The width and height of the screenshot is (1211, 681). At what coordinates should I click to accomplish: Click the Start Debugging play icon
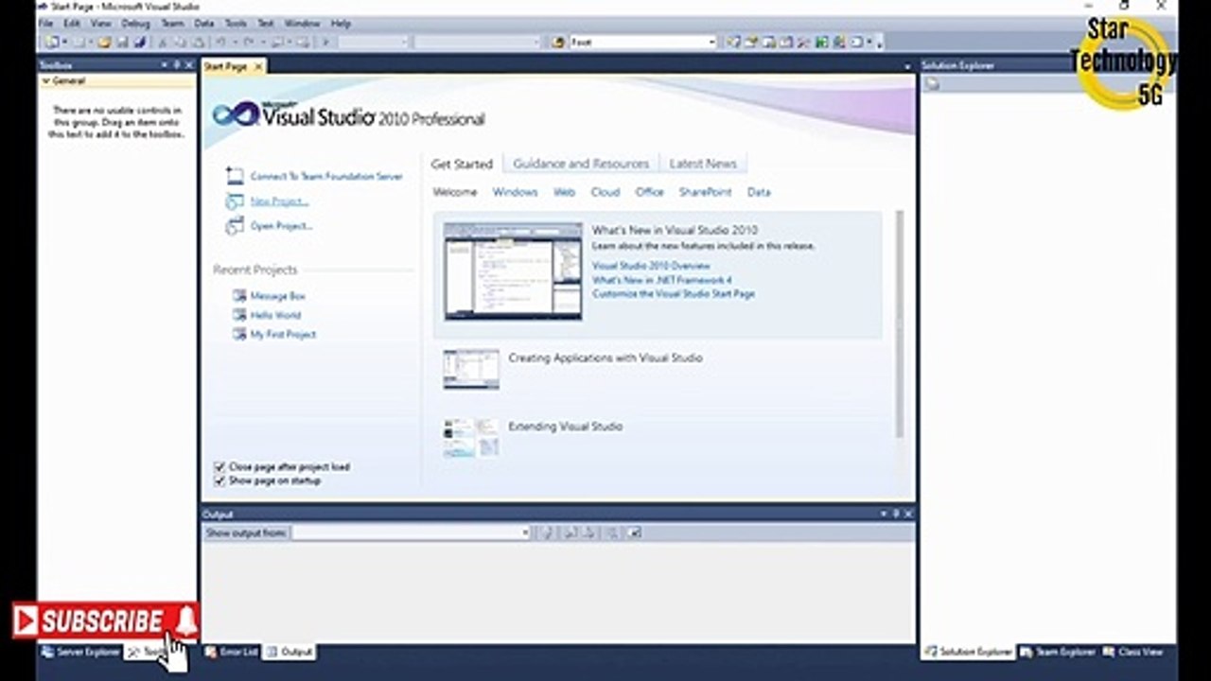click(x=325, y=42)
